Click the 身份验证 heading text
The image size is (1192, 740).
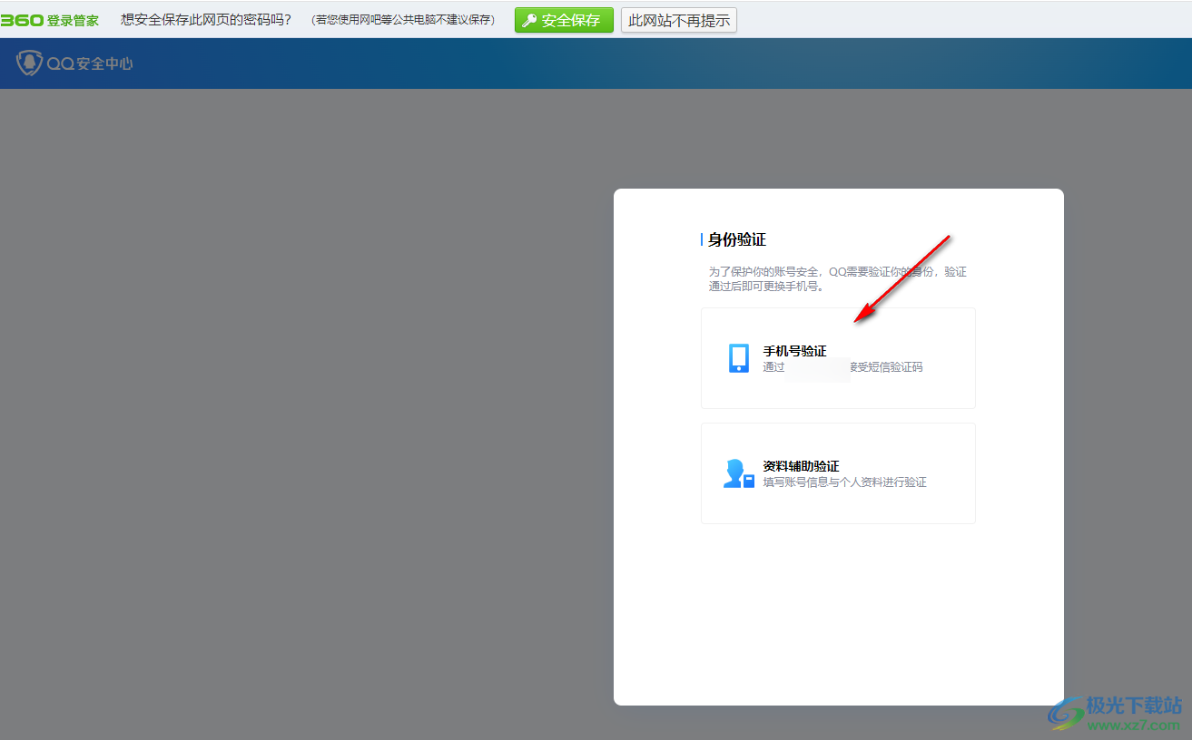(737, 239)
